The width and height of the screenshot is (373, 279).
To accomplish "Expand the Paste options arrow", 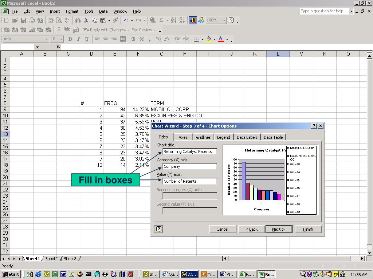I will [x=109, y=20].
